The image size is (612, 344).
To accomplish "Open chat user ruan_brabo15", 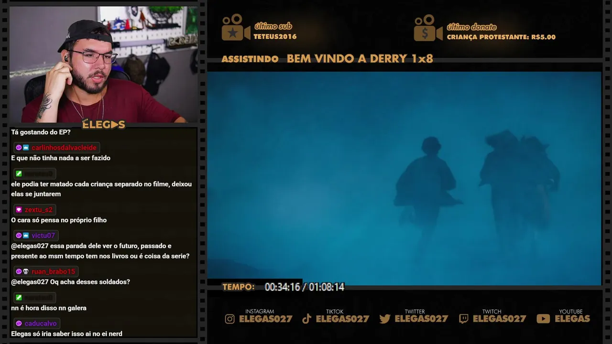I will [x=54, y=271].
